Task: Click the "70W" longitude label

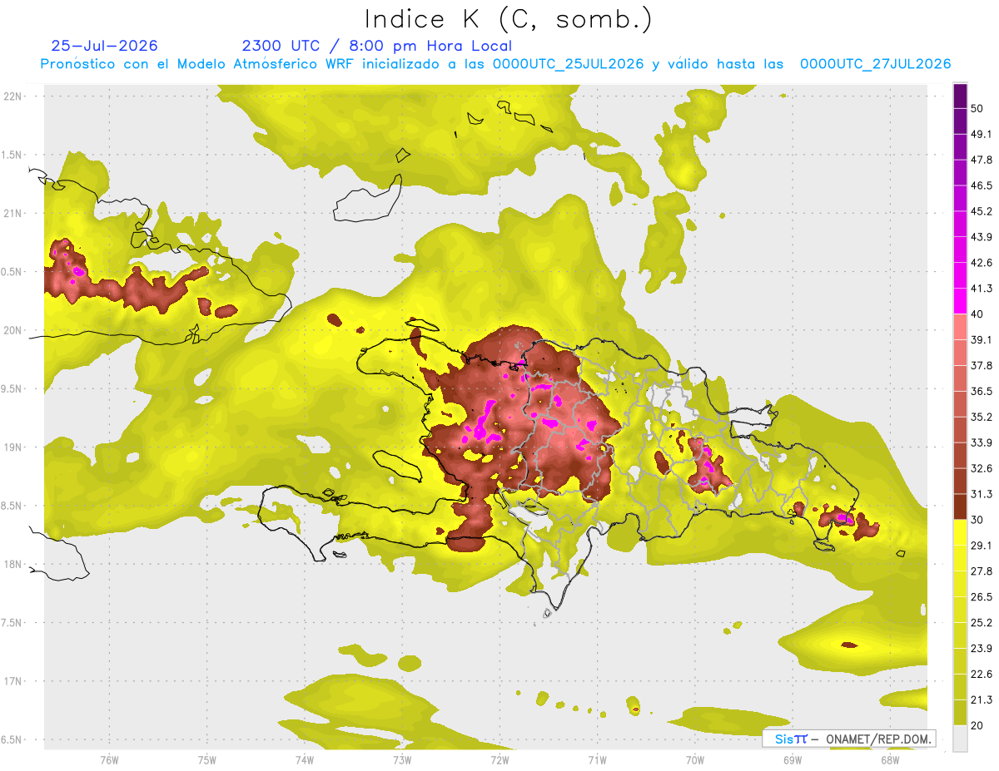Action: pyautogui.click(x=694, y=759)
